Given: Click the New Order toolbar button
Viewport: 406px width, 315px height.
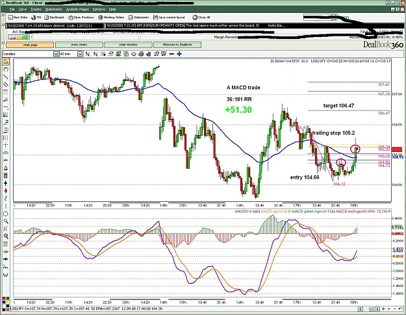Looking at the screenshot, I should click(x=18, y=18).
